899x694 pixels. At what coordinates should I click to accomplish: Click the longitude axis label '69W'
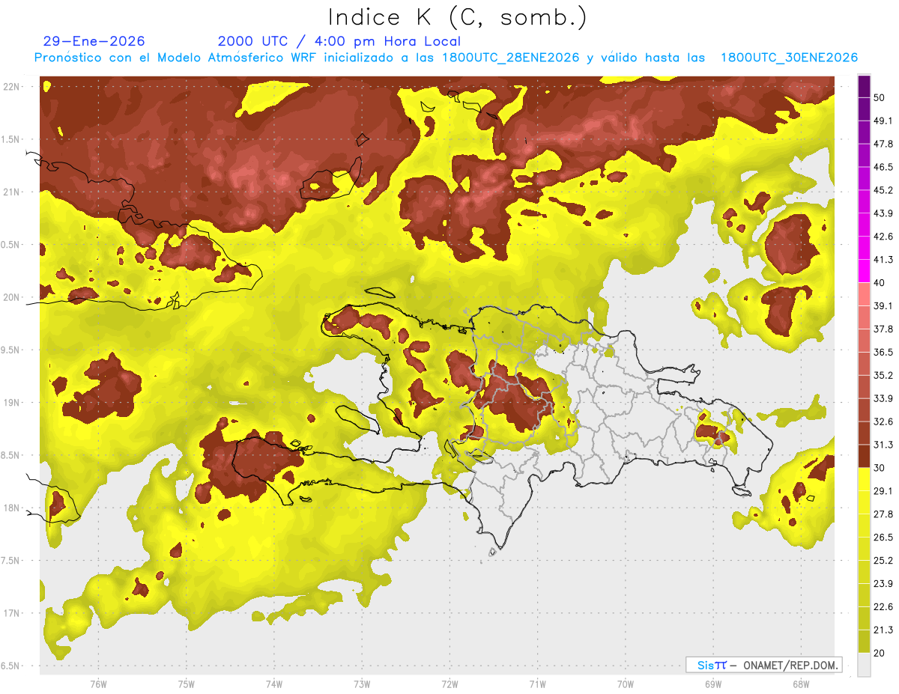[712, 684]
